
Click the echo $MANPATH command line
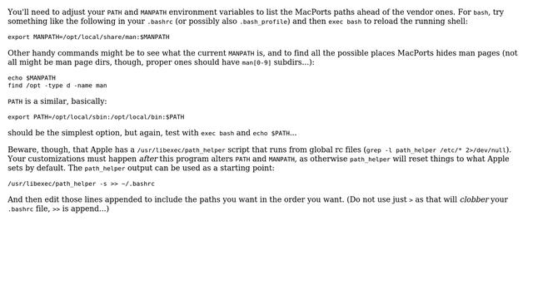tap(32, 77)
